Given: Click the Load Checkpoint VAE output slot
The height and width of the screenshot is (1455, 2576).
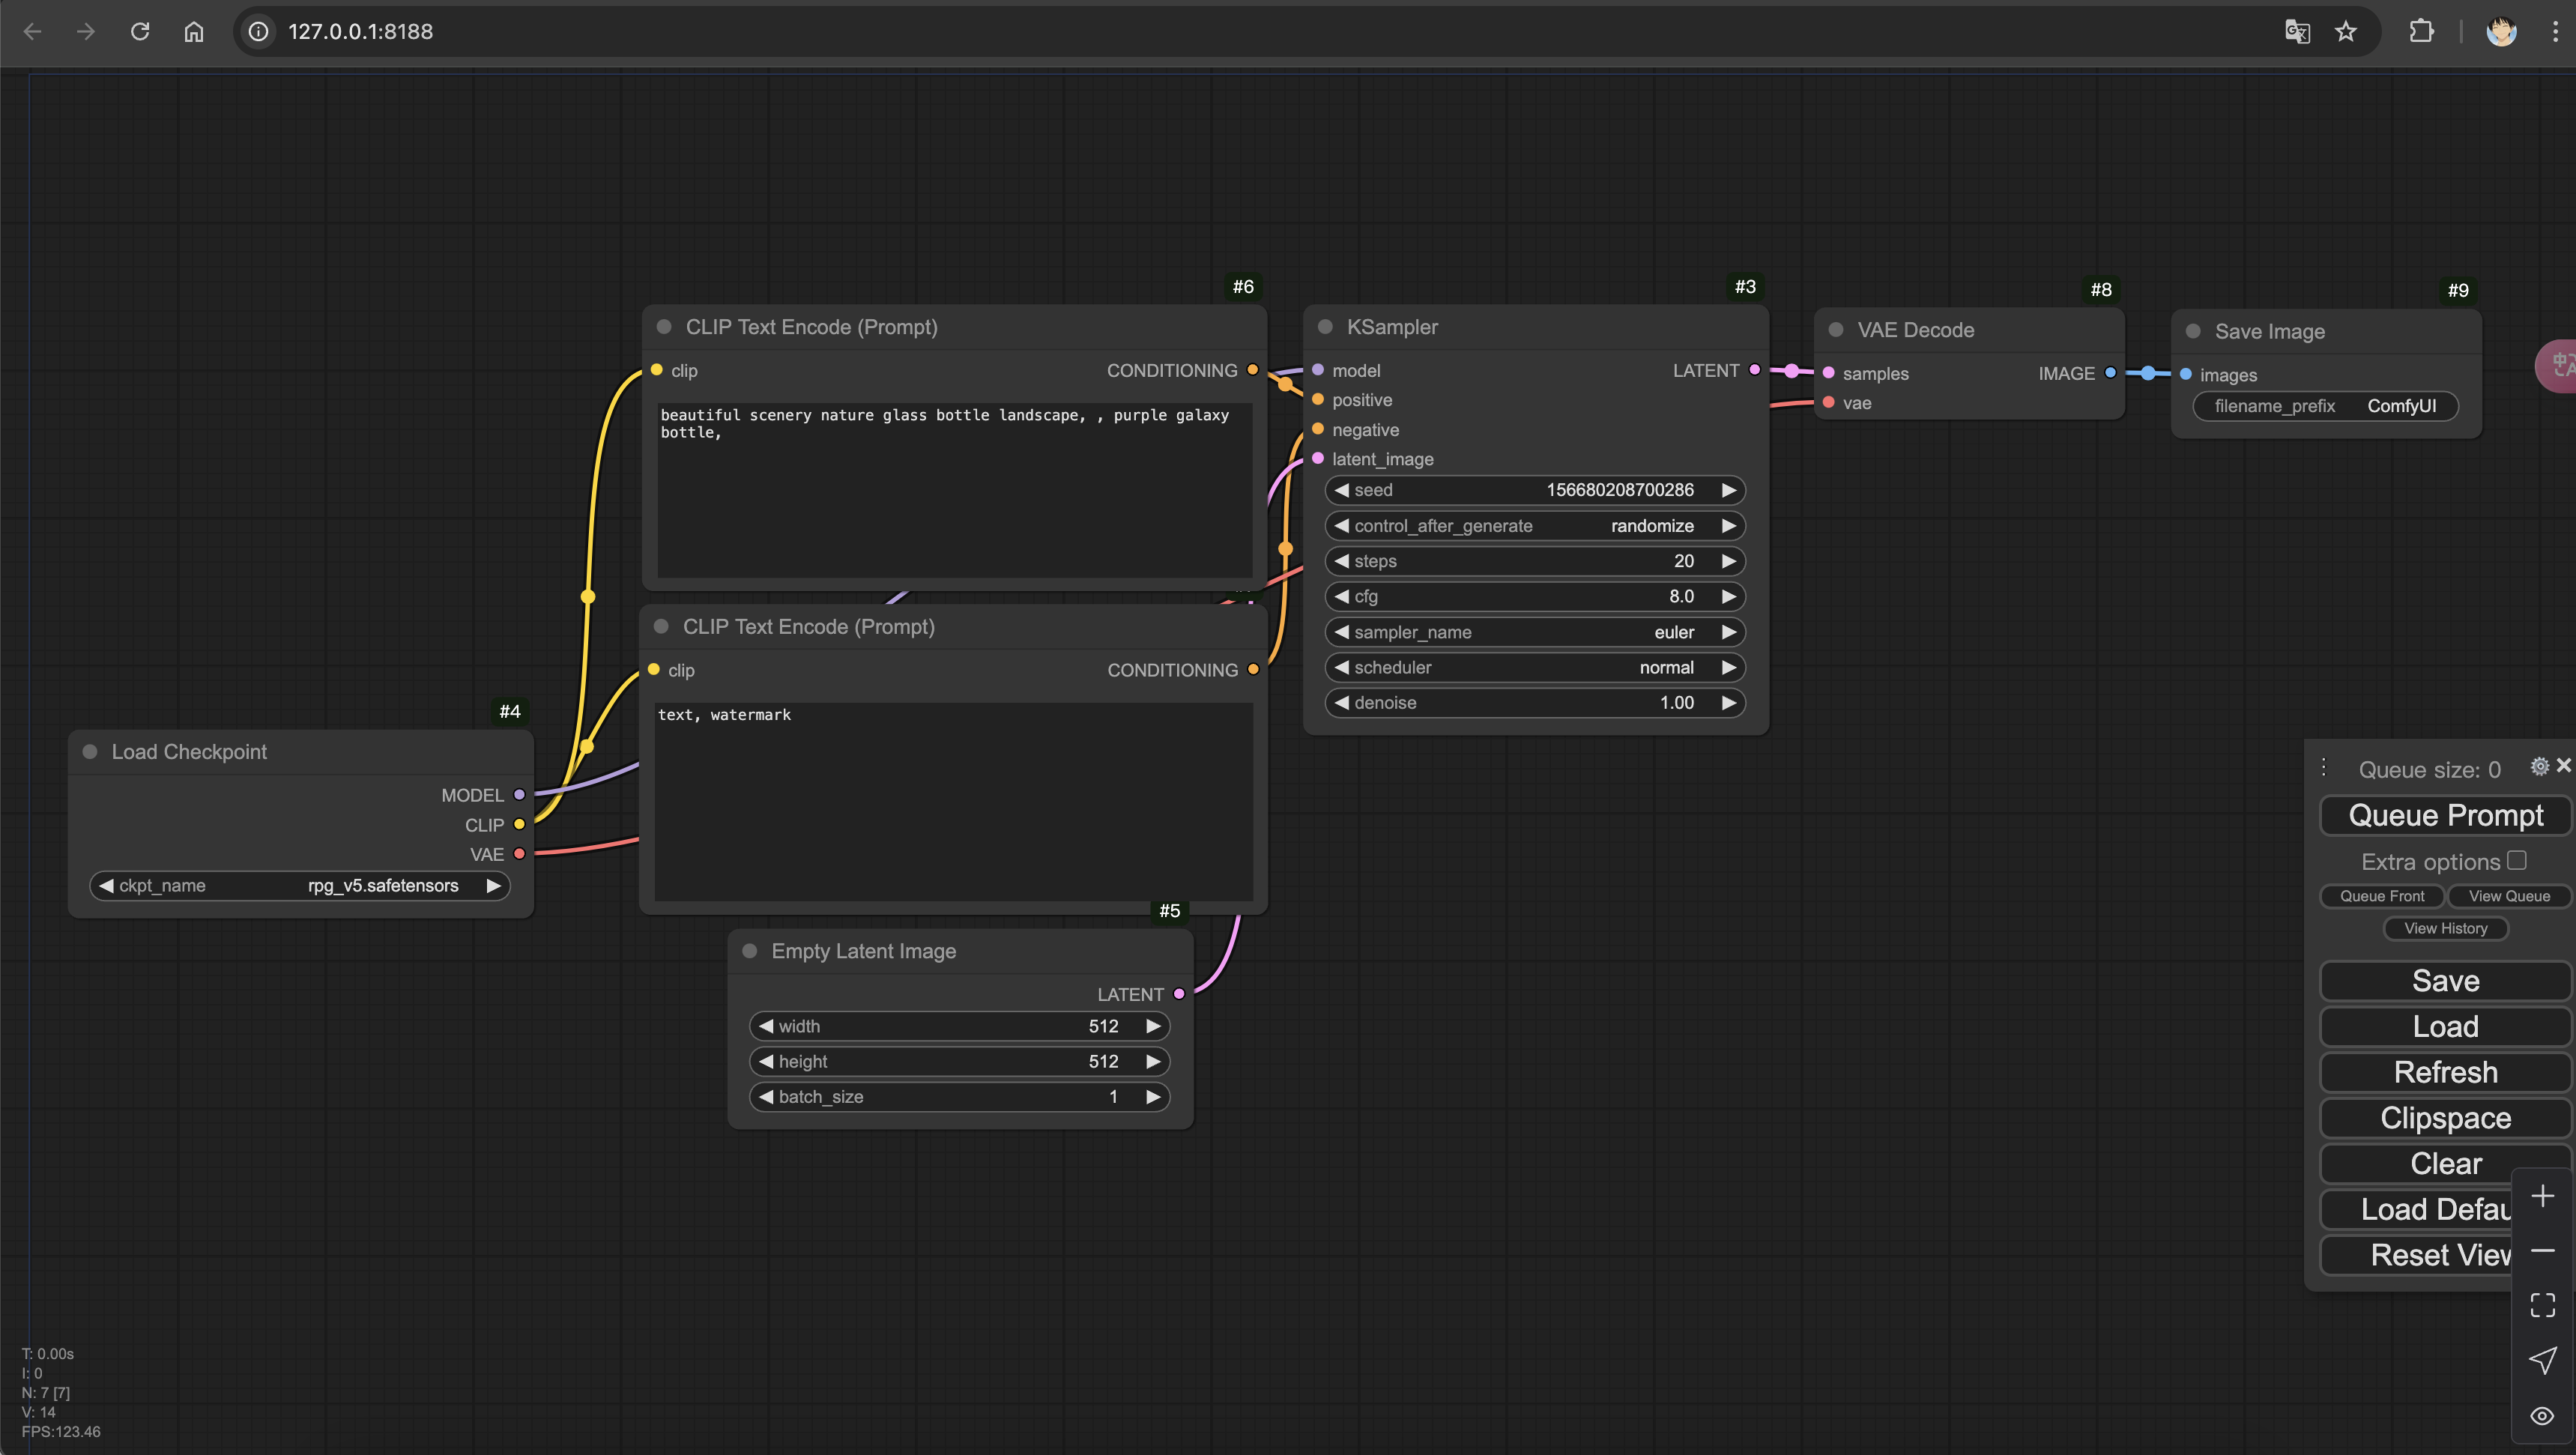Looking at the screenshot, I should pyautogui.click(x=519, y=854).
